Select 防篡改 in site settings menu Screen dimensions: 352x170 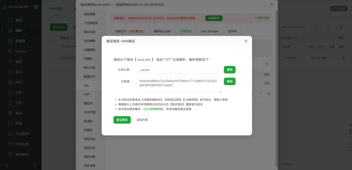click(x=88, y=130)
